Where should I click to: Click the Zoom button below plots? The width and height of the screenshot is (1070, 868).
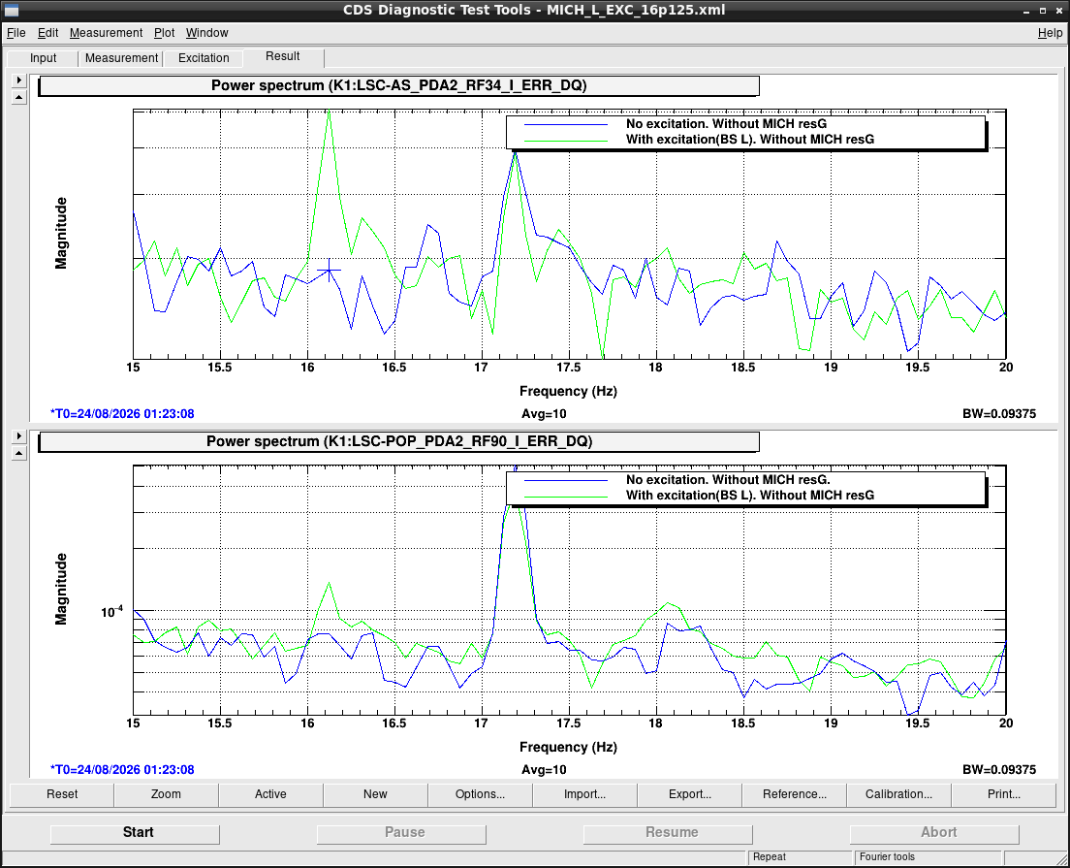tap(166, 794)
